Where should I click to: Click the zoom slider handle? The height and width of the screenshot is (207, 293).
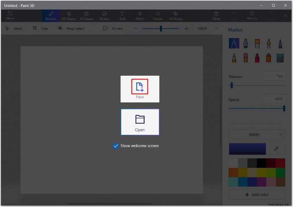coord(161,29)
